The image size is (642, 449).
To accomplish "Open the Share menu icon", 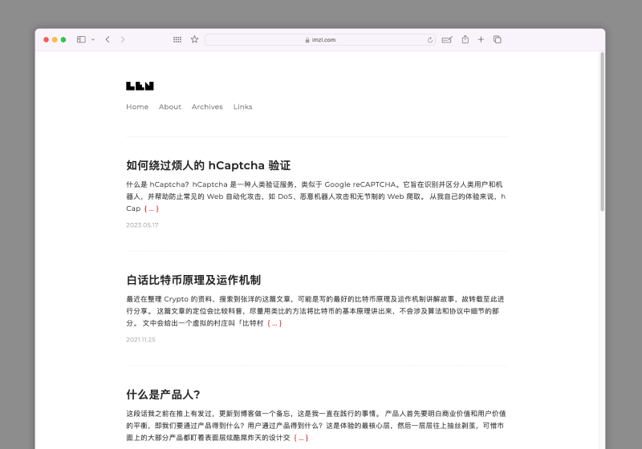I will click(x=465, y=39).
